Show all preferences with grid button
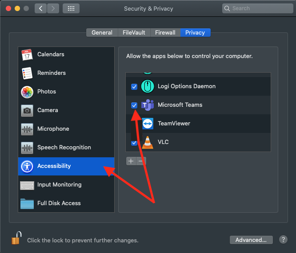The width and height of the screenshot is (296, 253). click(71, 8)
